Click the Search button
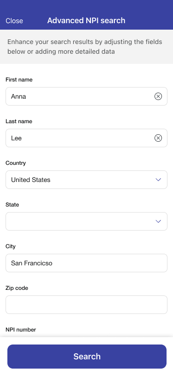173x376 pixels. [x=87, y=357]
